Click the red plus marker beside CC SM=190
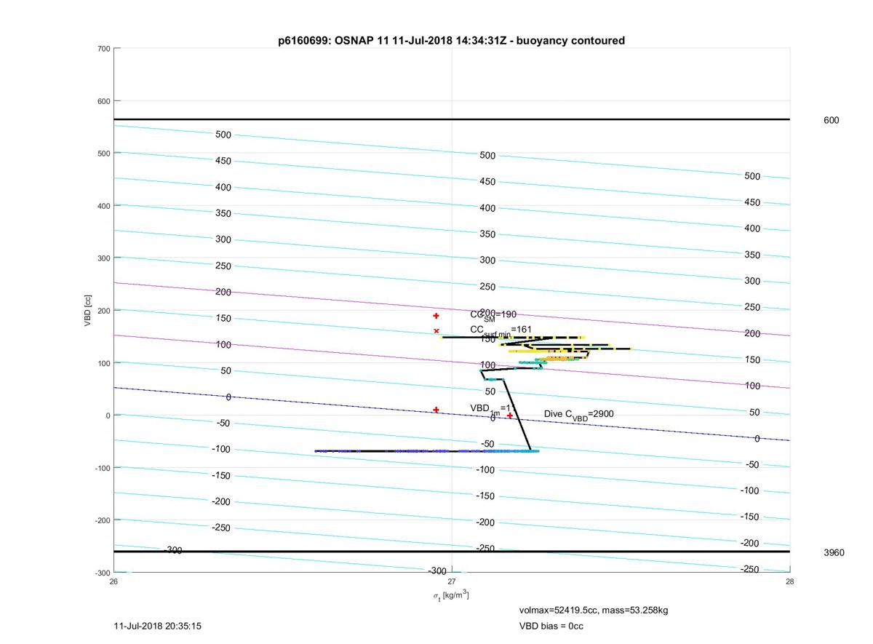The height and width of the screenshot is (644, 873). 436,316
